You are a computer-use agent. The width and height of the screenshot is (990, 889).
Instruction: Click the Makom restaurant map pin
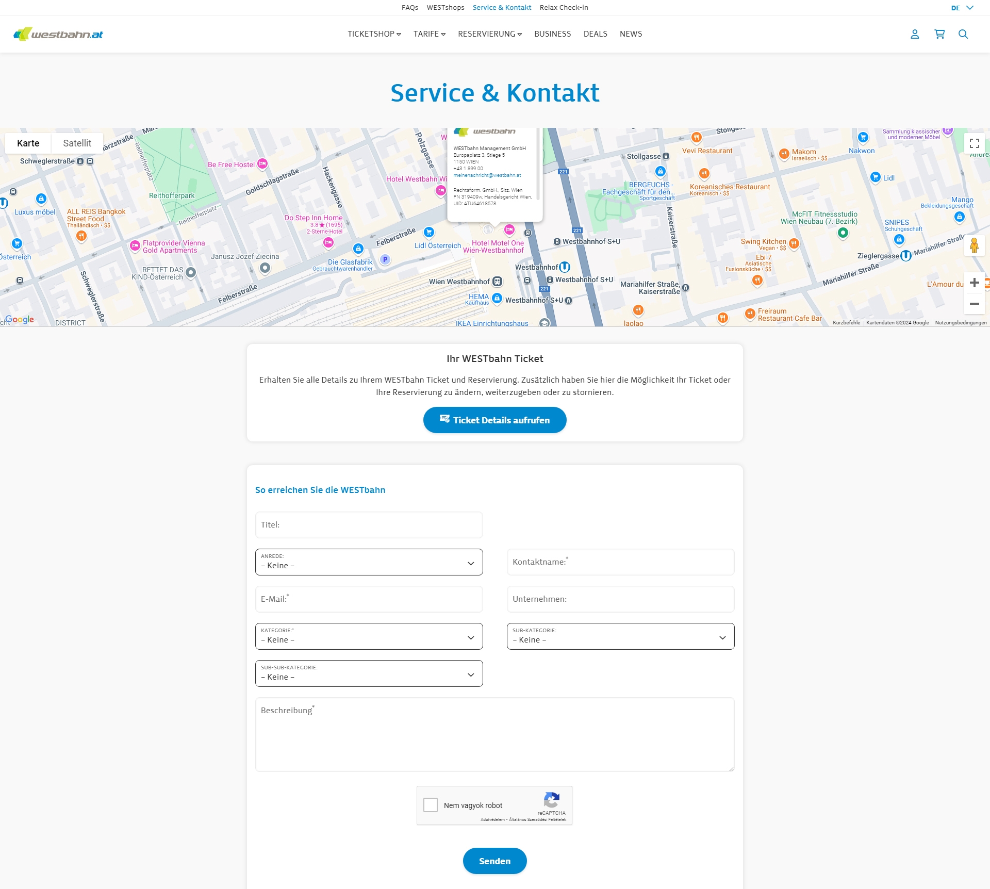784,154
